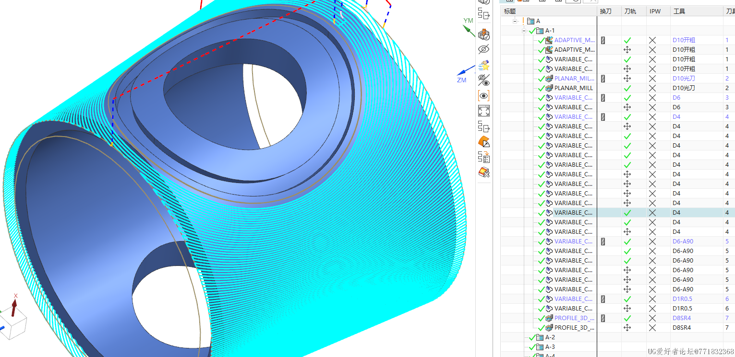Select the black ADAPTIVE_M... operation

coord(575,50)
